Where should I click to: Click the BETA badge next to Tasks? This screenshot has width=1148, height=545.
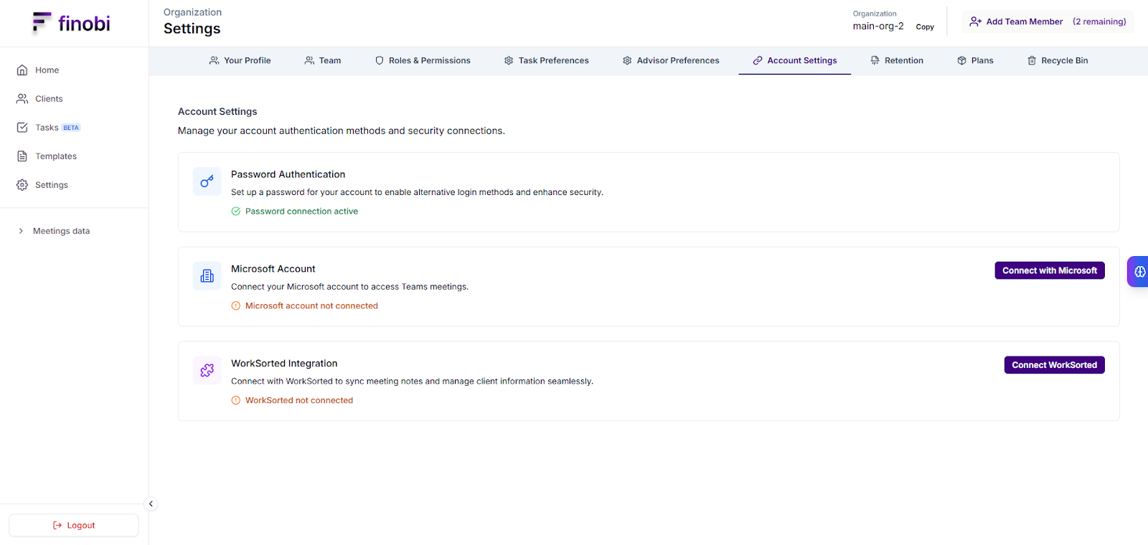pyautogui.click(x=71, y=128)
